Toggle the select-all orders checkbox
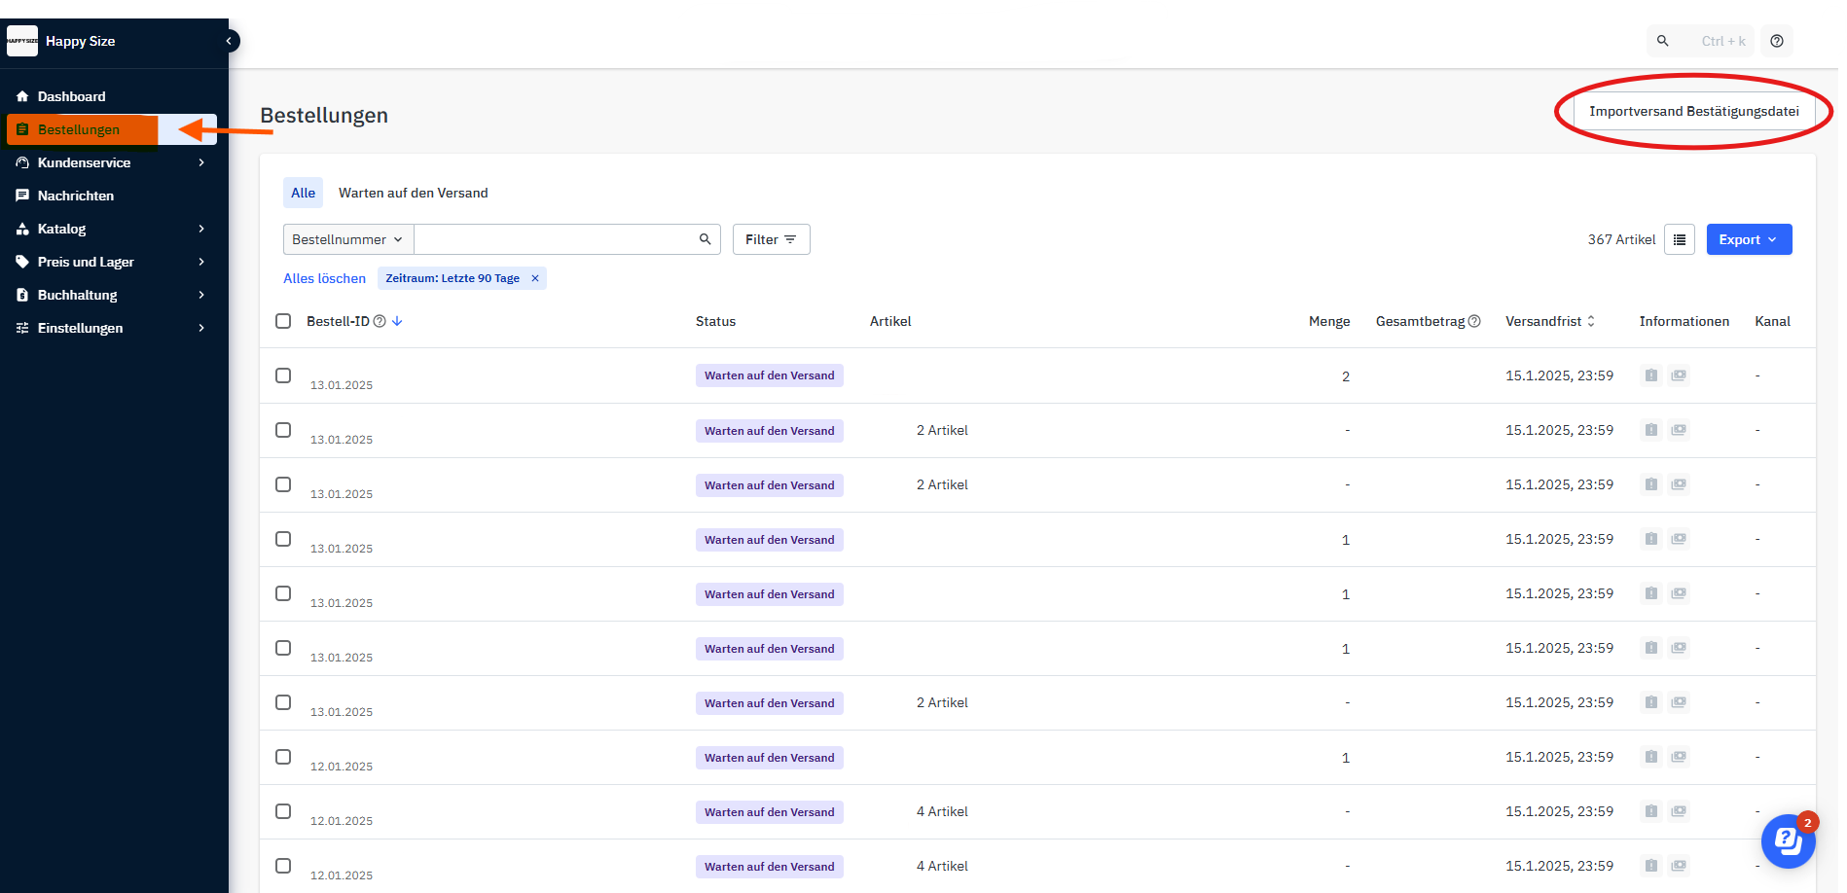This screenshot has height=893, width=1847. 283,321
